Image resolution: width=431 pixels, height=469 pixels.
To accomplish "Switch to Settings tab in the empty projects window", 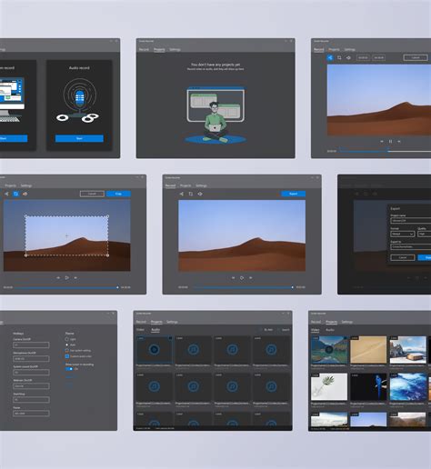I will [x=175, y=49].
